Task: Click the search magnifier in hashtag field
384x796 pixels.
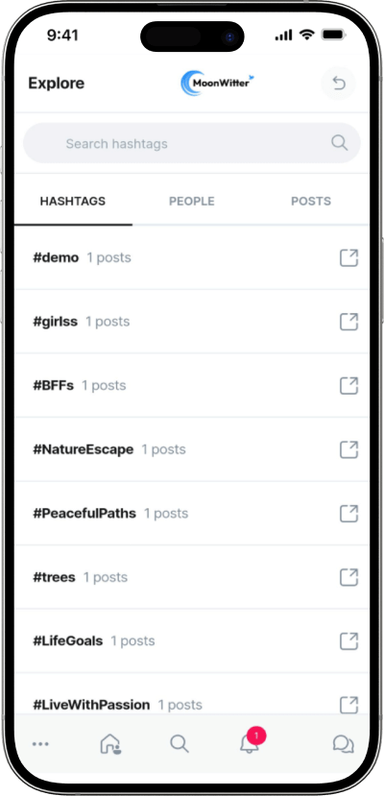Action: coord(340,143)
